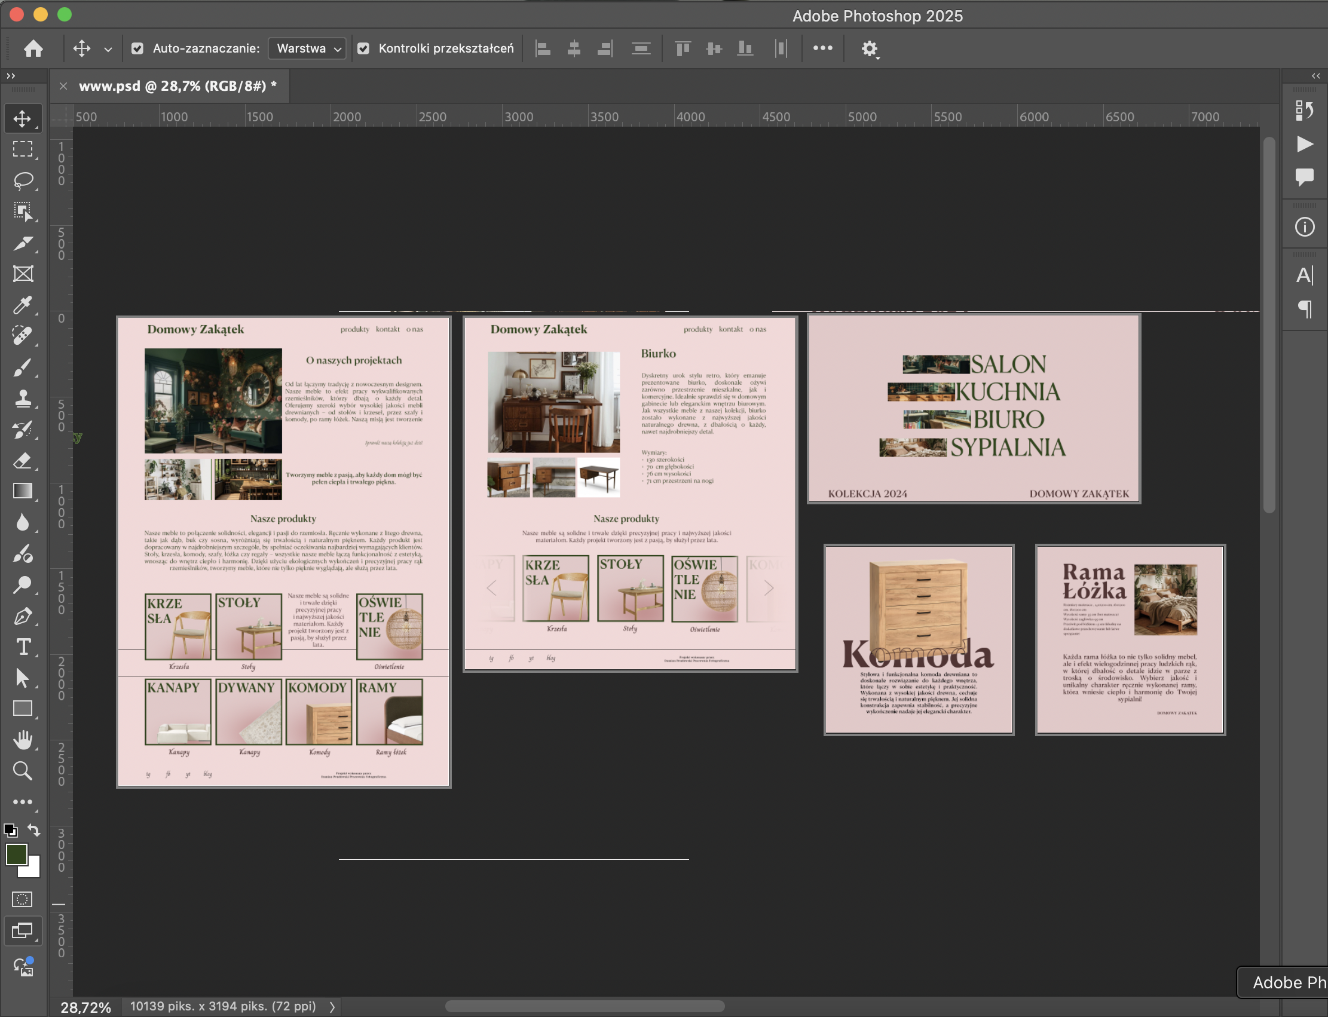
Task: Open the Info panel icon
Action: (x=1304, y=227)
